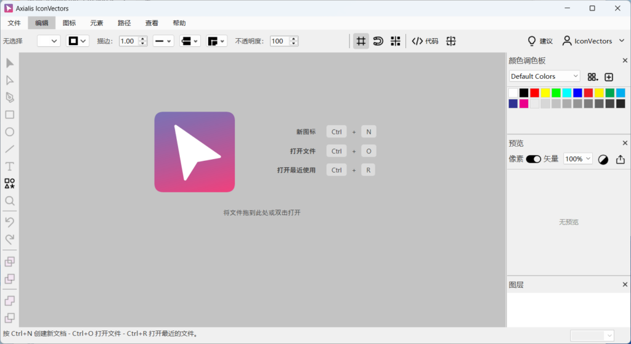Screen dimensions: 631x344
Task: Open the 文件 menu
Action: (14, 23)
